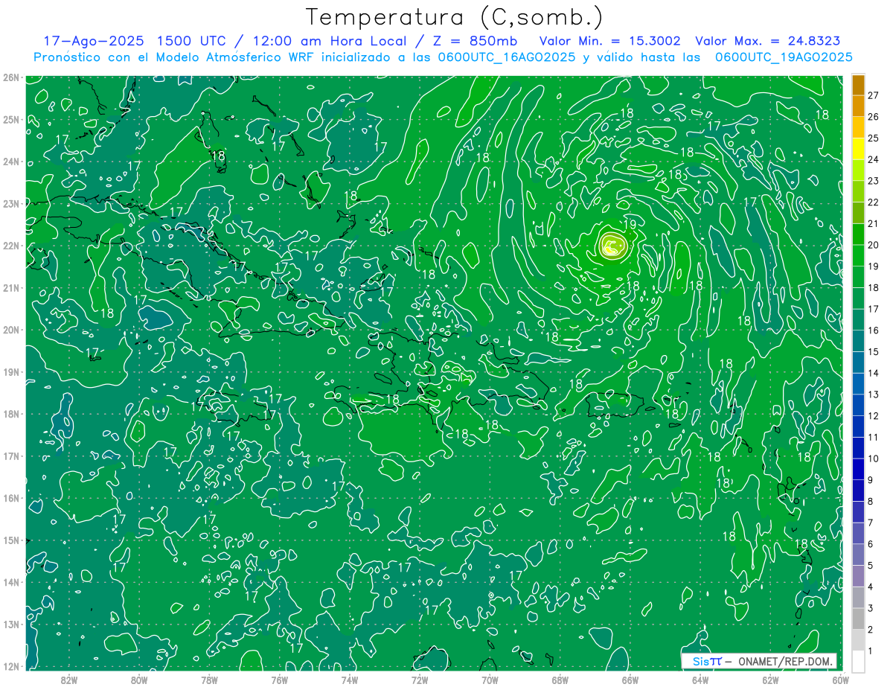
Task: Click the "70W" longitude tick label
Action: pos(490,680)
